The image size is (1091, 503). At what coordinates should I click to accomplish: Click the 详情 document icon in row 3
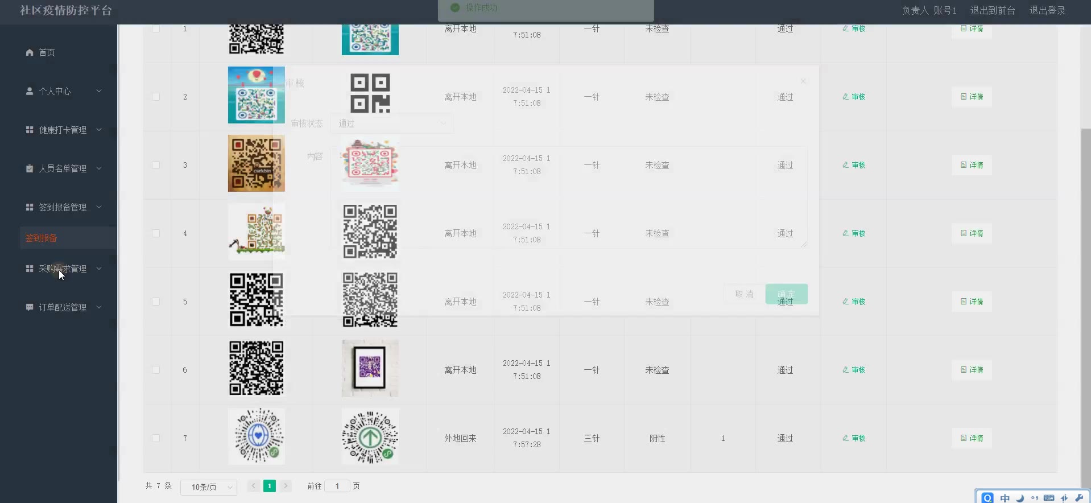click(964, 165)
